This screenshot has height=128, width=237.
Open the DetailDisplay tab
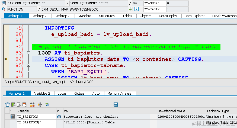[x=168, y=16]
